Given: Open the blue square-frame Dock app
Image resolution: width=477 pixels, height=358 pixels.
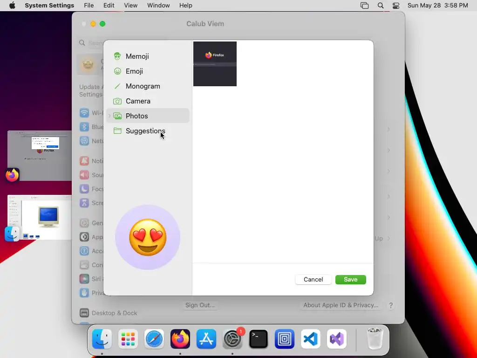Looking at the screenshot, I should pos(285,339).
